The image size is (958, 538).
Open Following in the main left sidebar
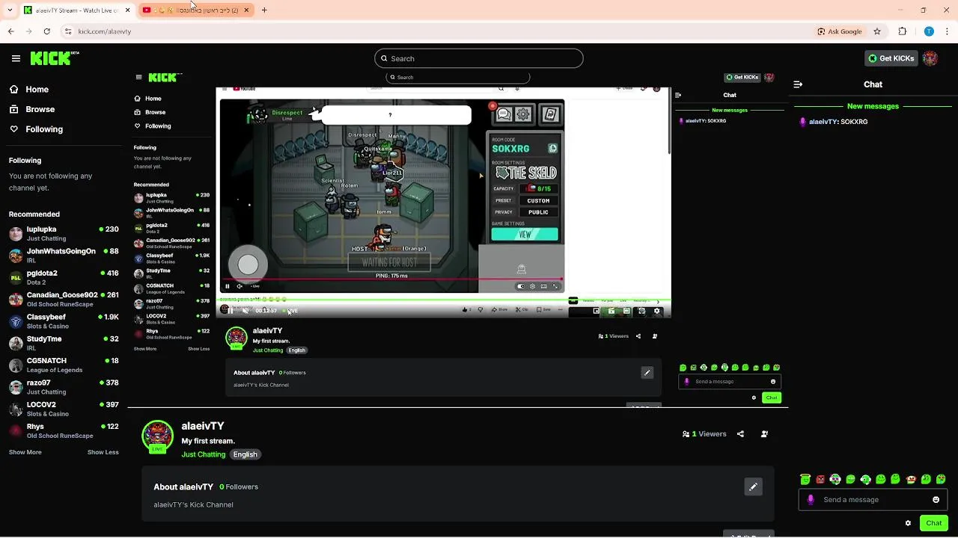pos(44,129)
